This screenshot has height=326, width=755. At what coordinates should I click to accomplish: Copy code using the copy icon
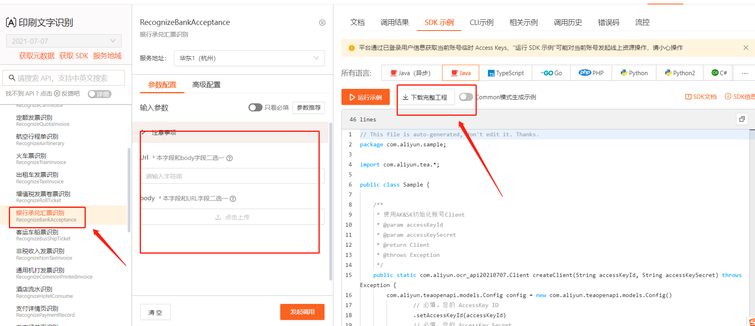tap(742, 119)
